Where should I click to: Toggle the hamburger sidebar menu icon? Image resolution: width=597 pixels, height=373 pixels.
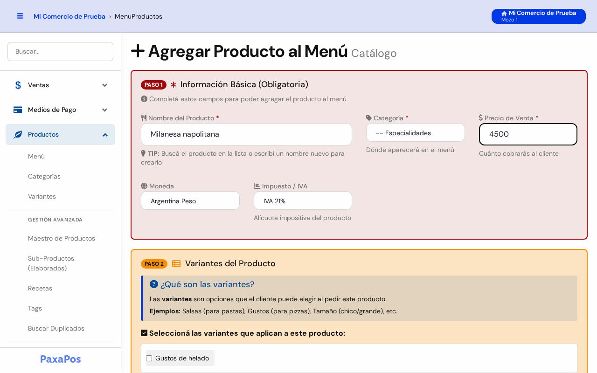pyautogui.click(x=20, y=16)
